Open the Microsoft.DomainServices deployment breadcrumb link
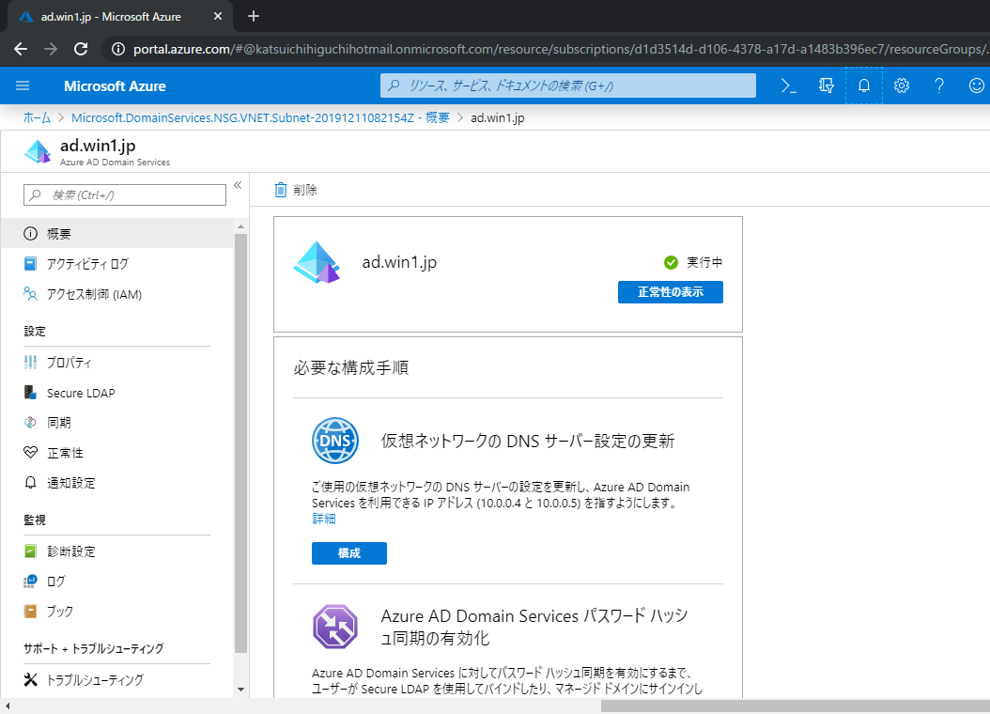Viewport: 990px width, 714px height. click(260, 118)
